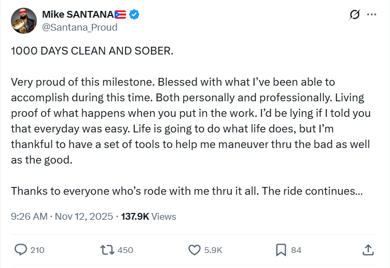Click the "1000 DAYS CLEAN AND SOBER" headline text
Image resolution: width=390 pixels, height=268 pixels.
point(92,52)
